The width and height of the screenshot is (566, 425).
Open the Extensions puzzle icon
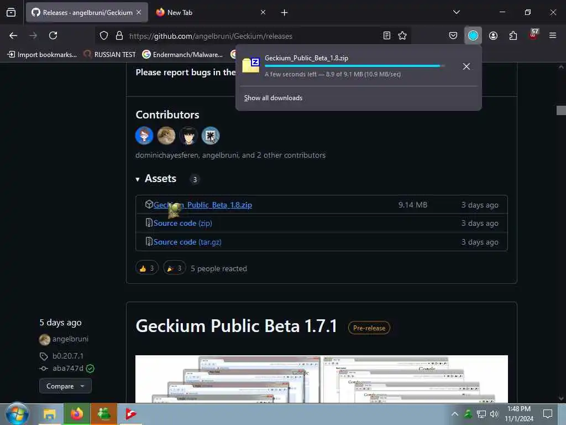513,35
